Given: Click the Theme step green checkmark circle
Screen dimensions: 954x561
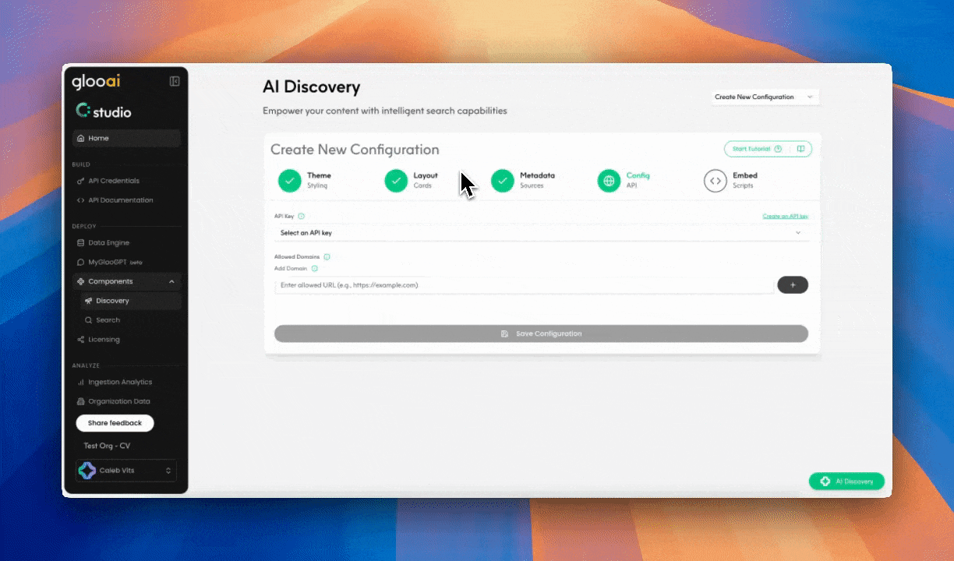Looking at the screenshot, I should click(290, 181).
